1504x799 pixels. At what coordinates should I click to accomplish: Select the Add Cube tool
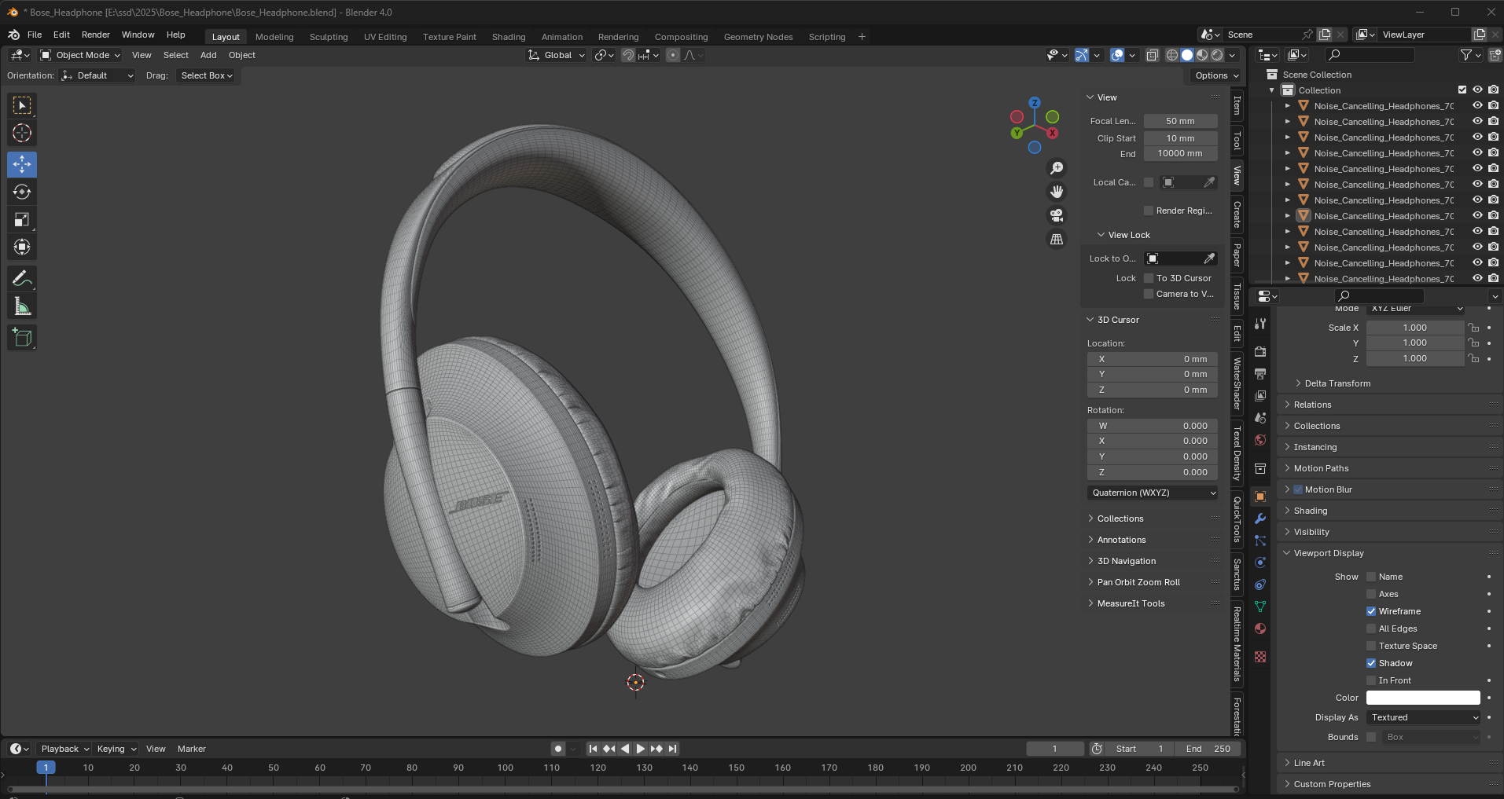pyautogui.click(x=22, y=337)
